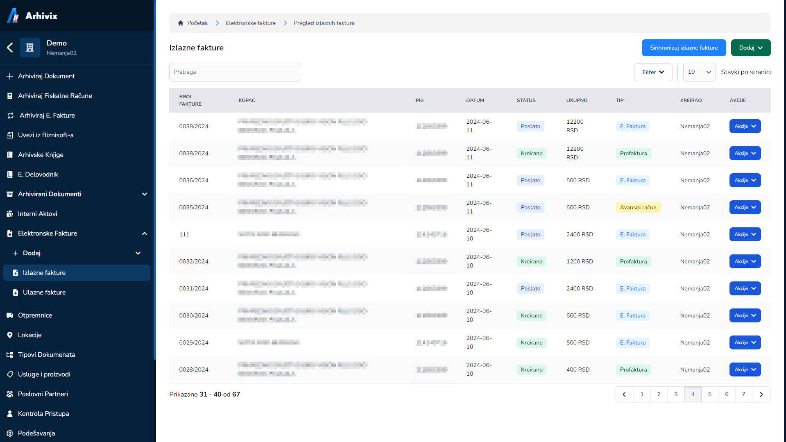This screenshot has width=786, height=442.
Task: Click the Pretraga search field
Action: point(234,72)
